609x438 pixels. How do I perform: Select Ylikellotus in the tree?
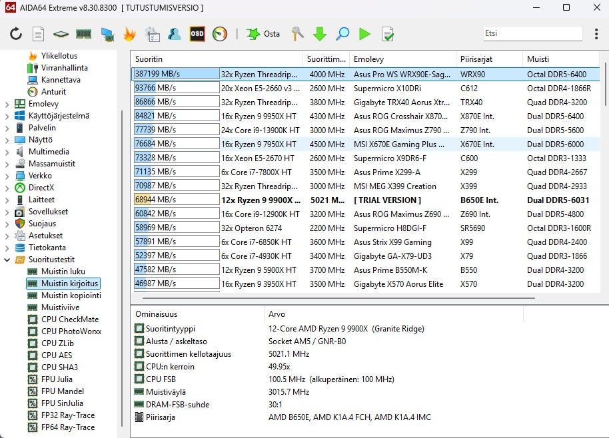(59, 56)
